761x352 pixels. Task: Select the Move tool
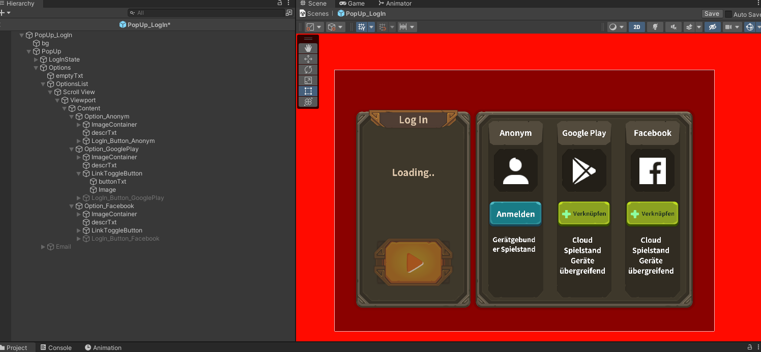(x=308, y=59)
